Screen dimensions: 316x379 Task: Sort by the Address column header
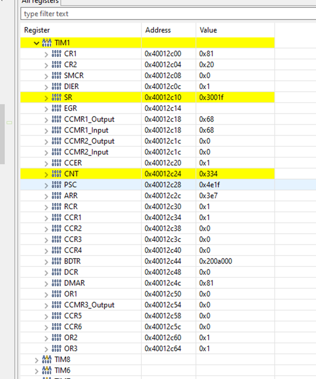(169, 30)
